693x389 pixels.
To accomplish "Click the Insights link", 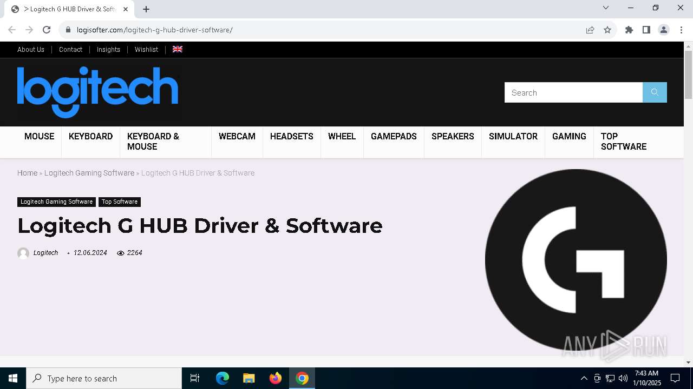I will 108,49.
